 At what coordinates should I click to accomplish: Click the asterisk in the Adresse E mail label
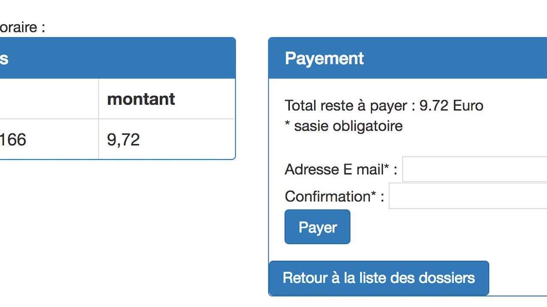(386, 168)
